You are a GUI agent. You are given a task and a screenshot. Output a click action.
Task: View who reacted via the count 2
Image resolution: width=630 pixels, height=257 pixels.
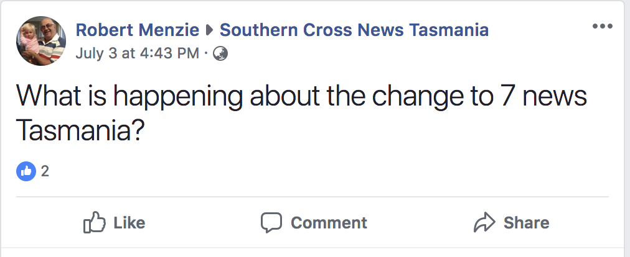45,171
